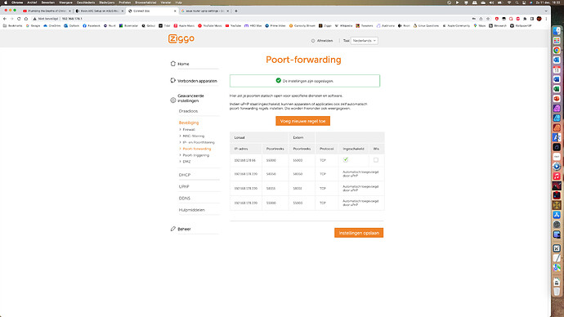The image size is (564, 317).
Task: Expand the UPnP section
Action: (184, 186)
